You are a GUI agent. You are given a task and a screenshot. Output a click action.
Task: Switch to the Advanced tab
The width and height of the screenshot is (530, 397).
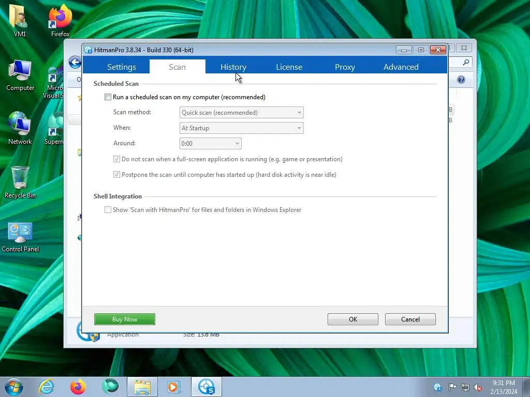(x=401, y=67)
